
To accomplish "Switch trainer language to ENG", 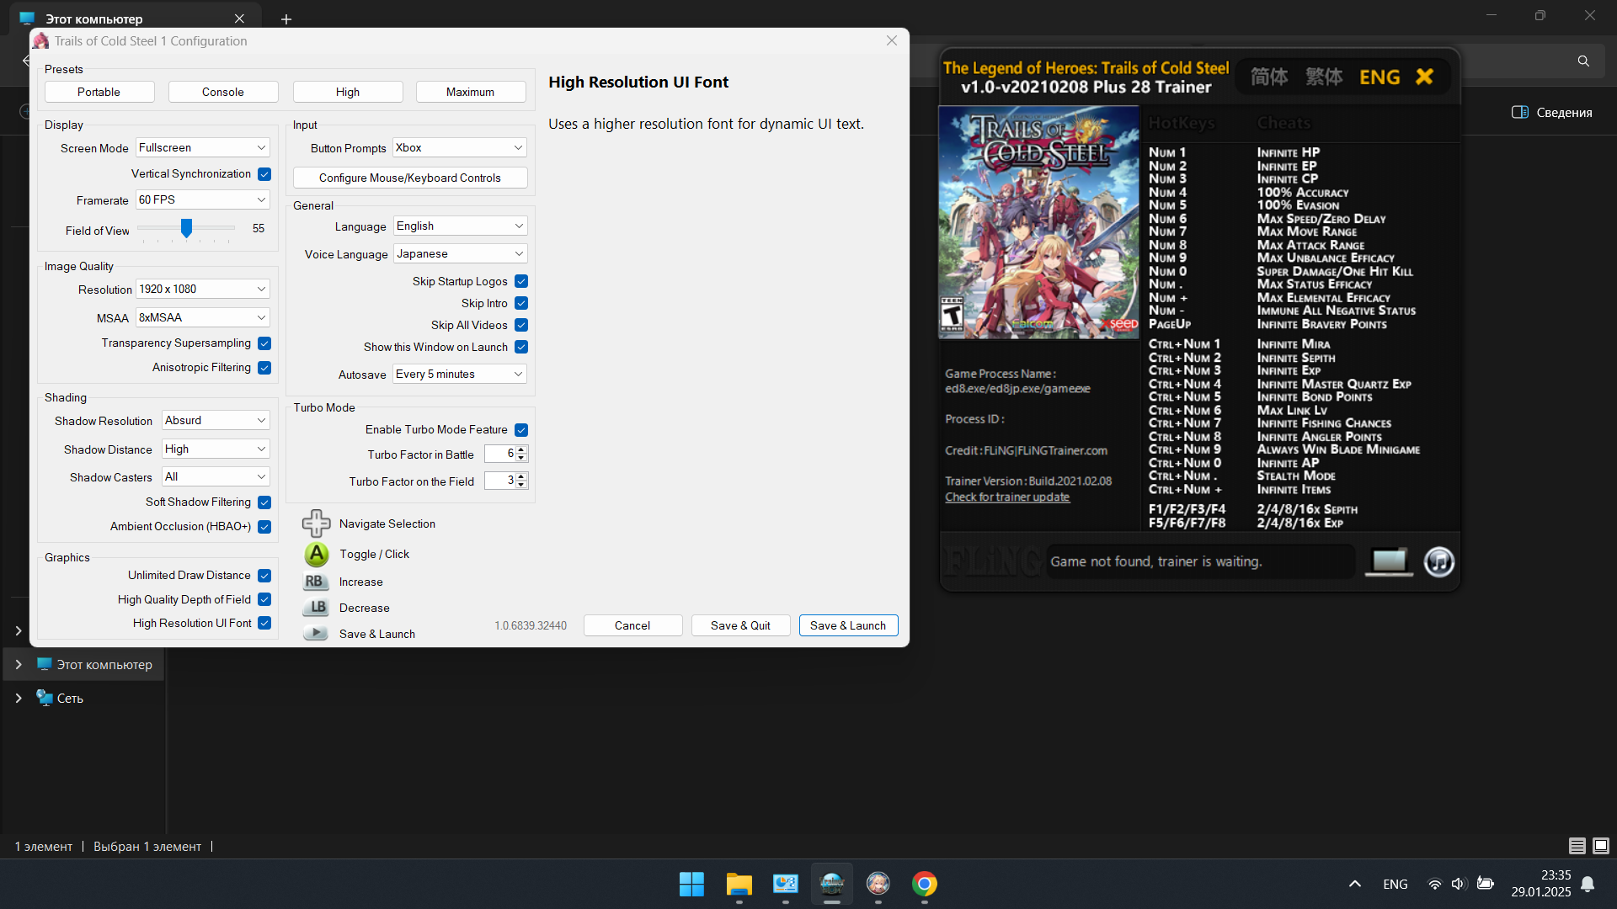I will click(x=1380, y=77).
